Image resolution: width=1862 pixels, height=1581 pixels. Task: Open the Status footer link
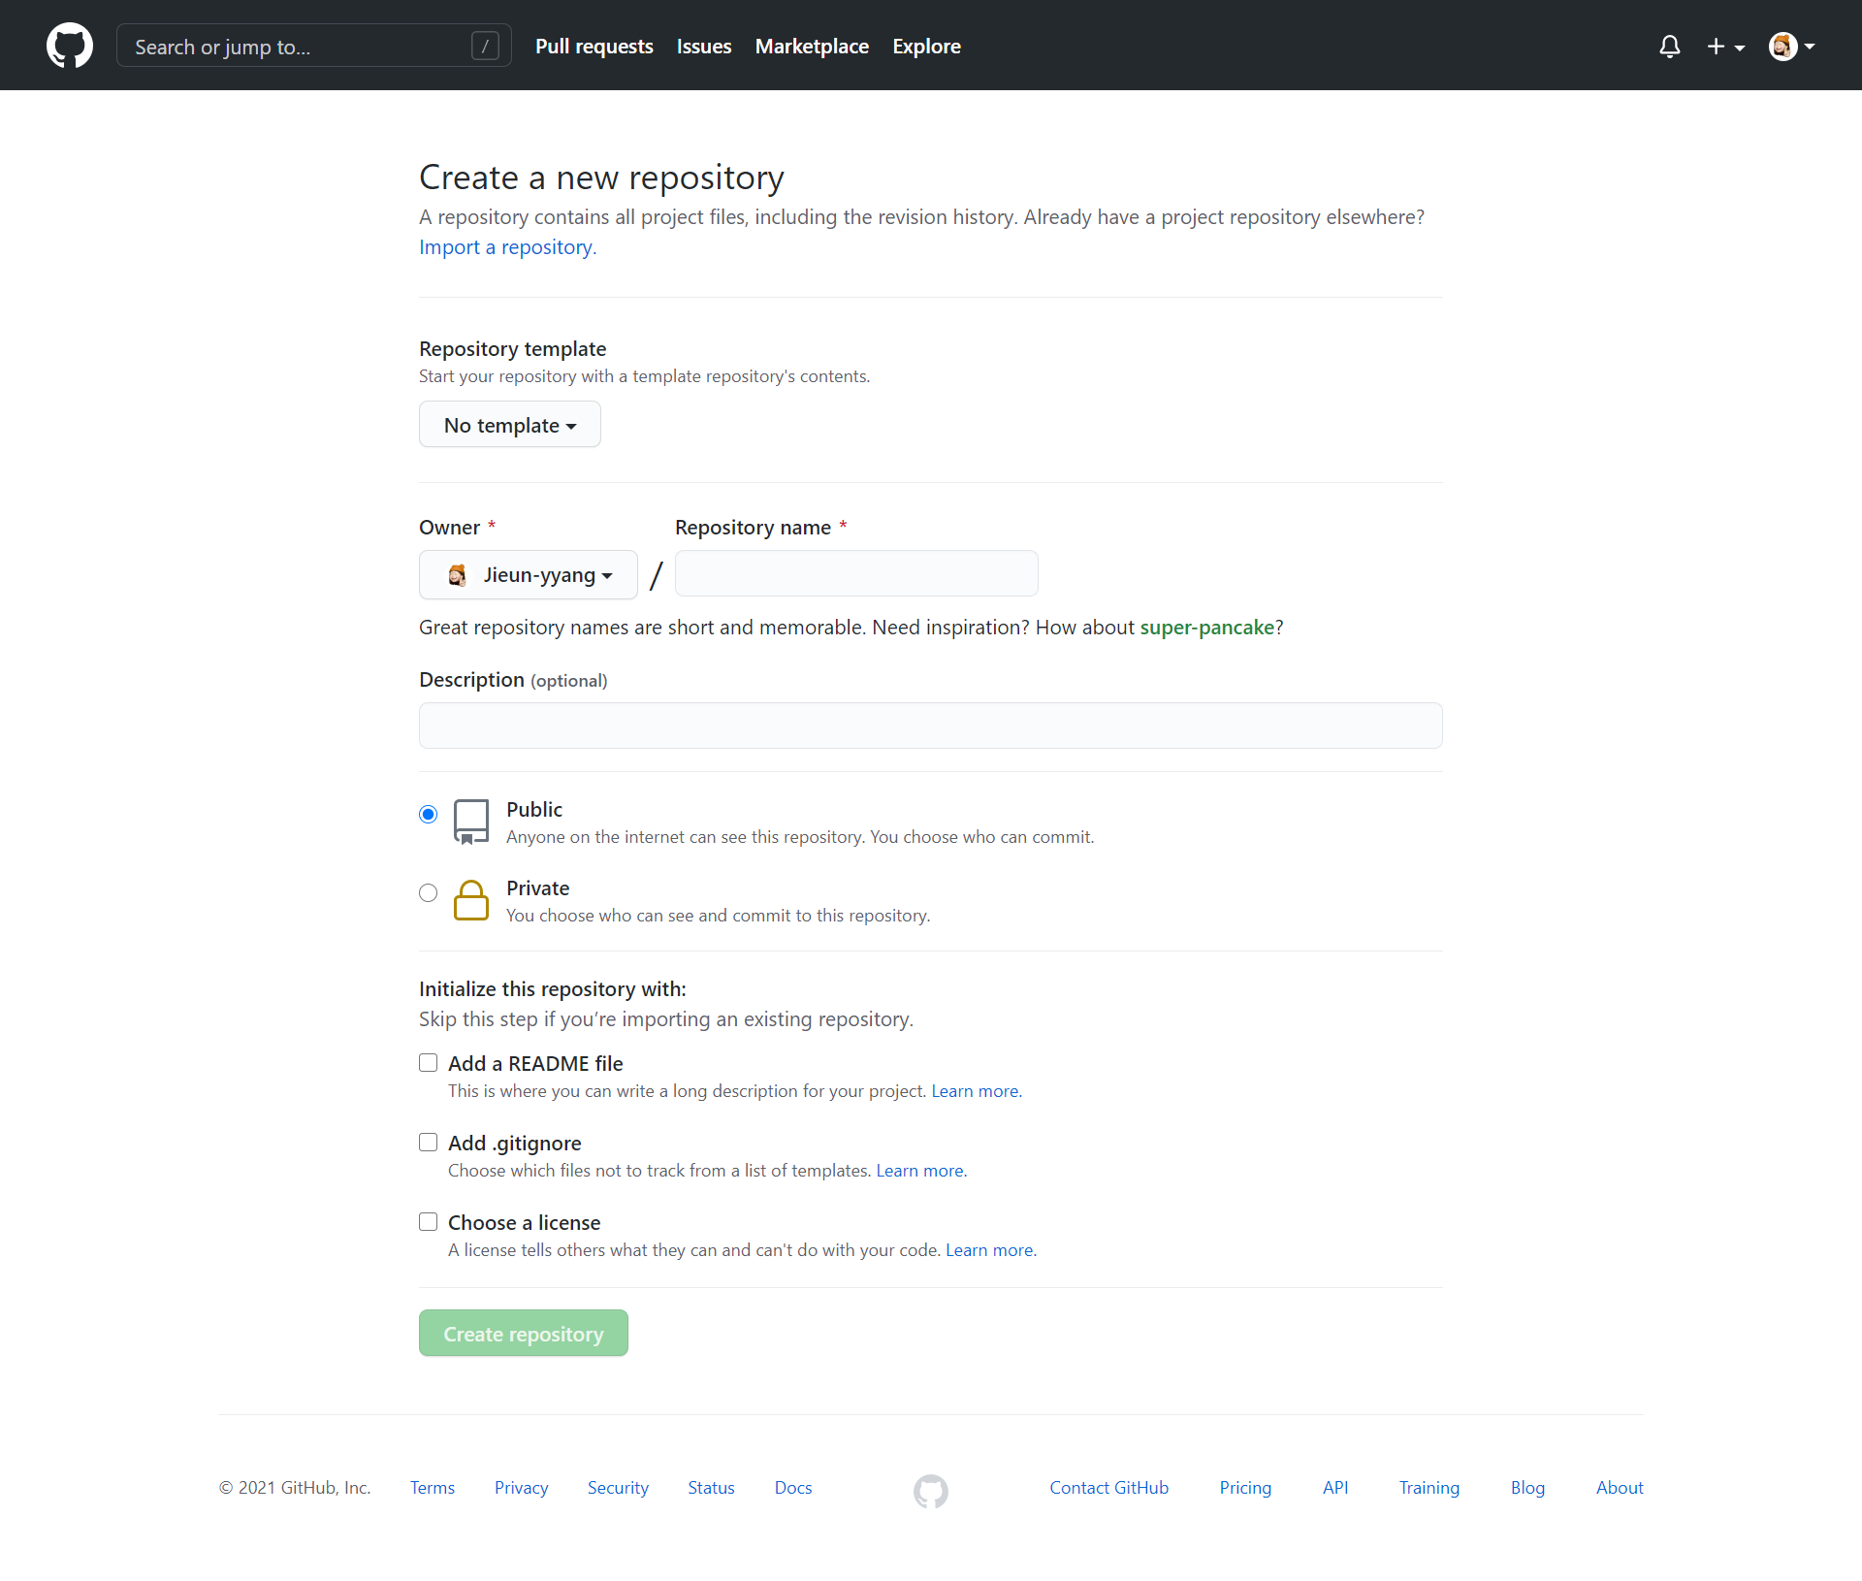712,1488
